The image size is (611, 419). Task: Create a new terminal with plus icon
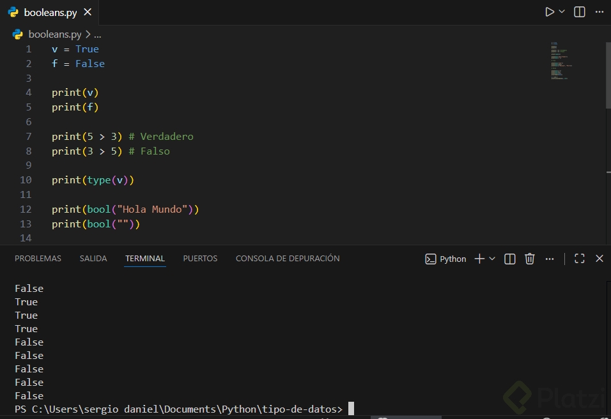pyautogui.click(x=479, y=259)
